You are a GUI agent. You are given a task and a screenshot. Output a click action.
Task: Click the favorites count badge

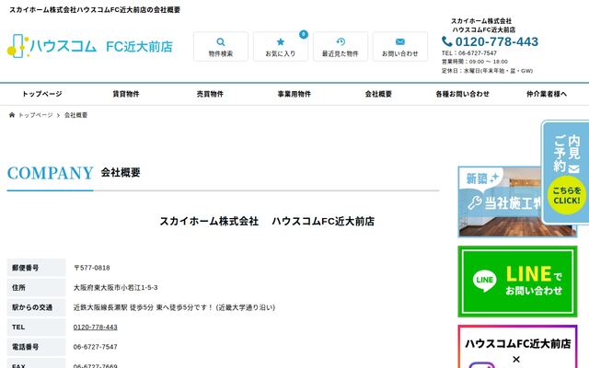(304, 35)
